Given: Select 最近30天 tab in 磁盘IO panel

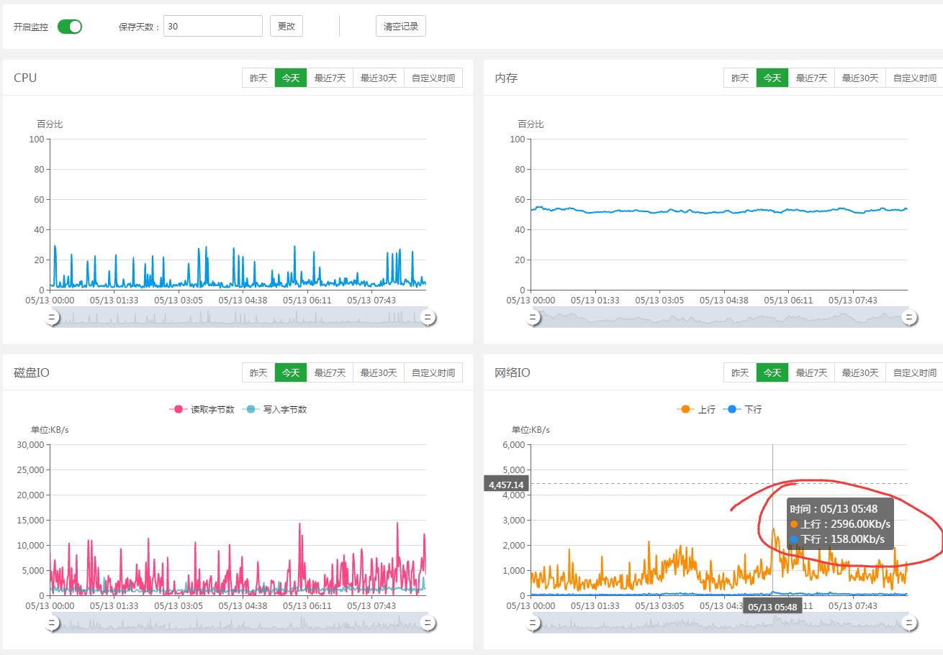Looking at the screenshot, I should point(379,372).
